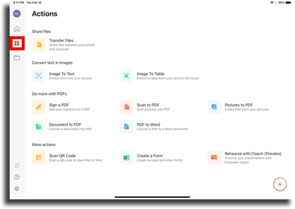This screenshot has height=209, width=295.
Task: Tap the round plus create button
Action: point(280,184)
